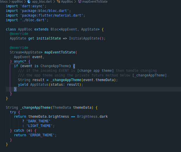This screenshot has height=152, width=181.
Task: Click ChangeAppTheme in the if condition
Action: [55, 66]
